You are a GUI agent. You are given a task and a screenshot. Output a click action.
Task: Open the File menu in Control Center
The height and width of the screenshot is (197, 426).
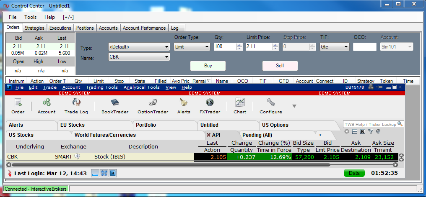tap(13, 17)
